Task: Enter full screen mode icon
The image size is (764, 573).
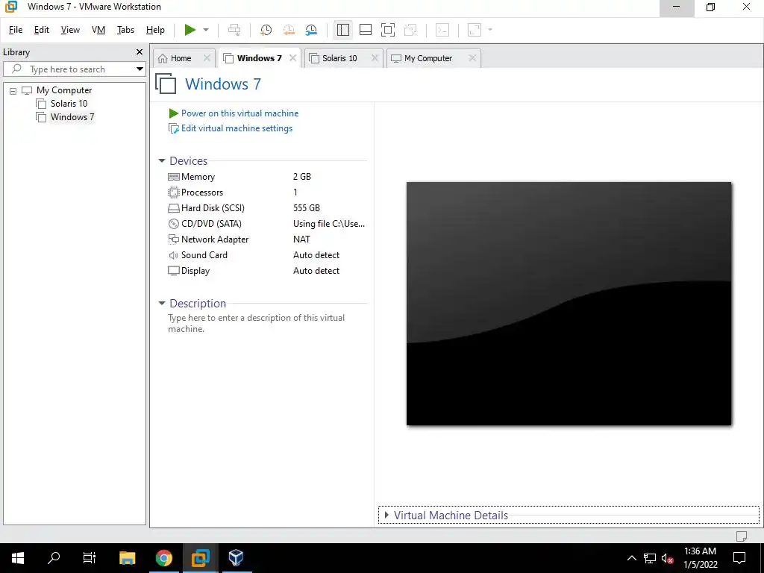Action: (388, 30)
